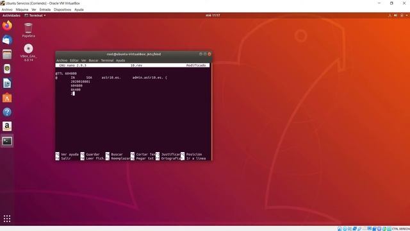Minimize the terminal window
Viewport: 410px width, 231px height.
201,54
